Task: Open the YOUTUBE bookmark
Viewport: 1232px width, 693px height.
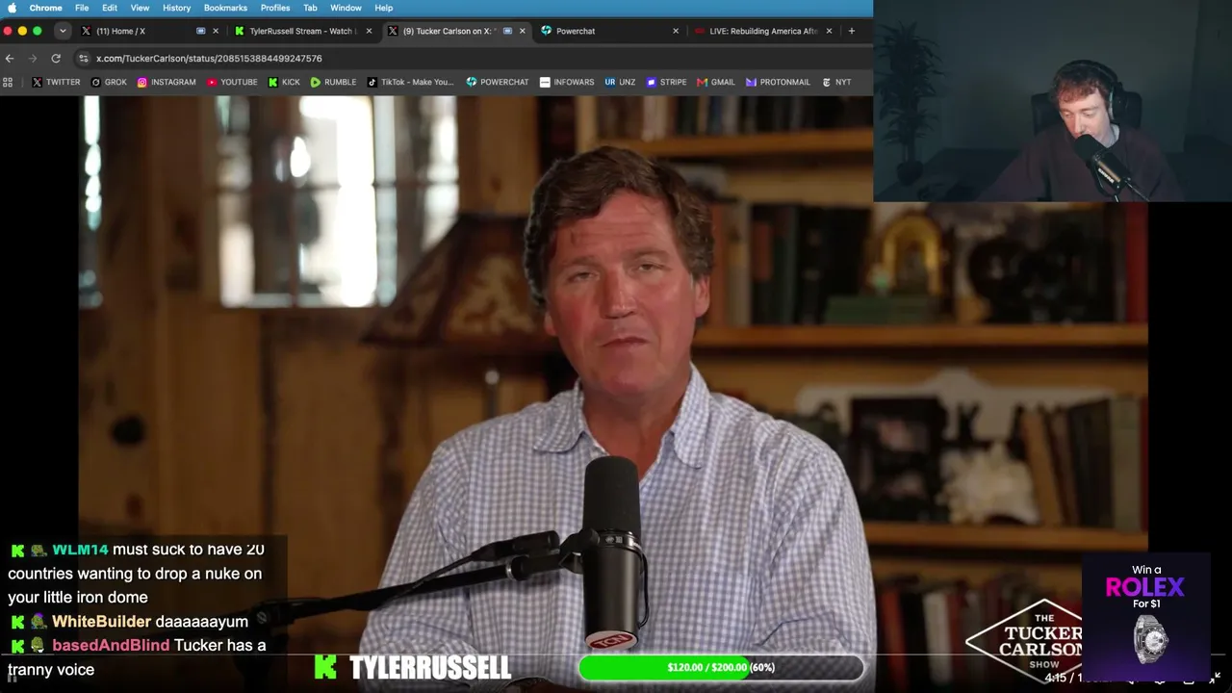Action: [x=232, y=82]
